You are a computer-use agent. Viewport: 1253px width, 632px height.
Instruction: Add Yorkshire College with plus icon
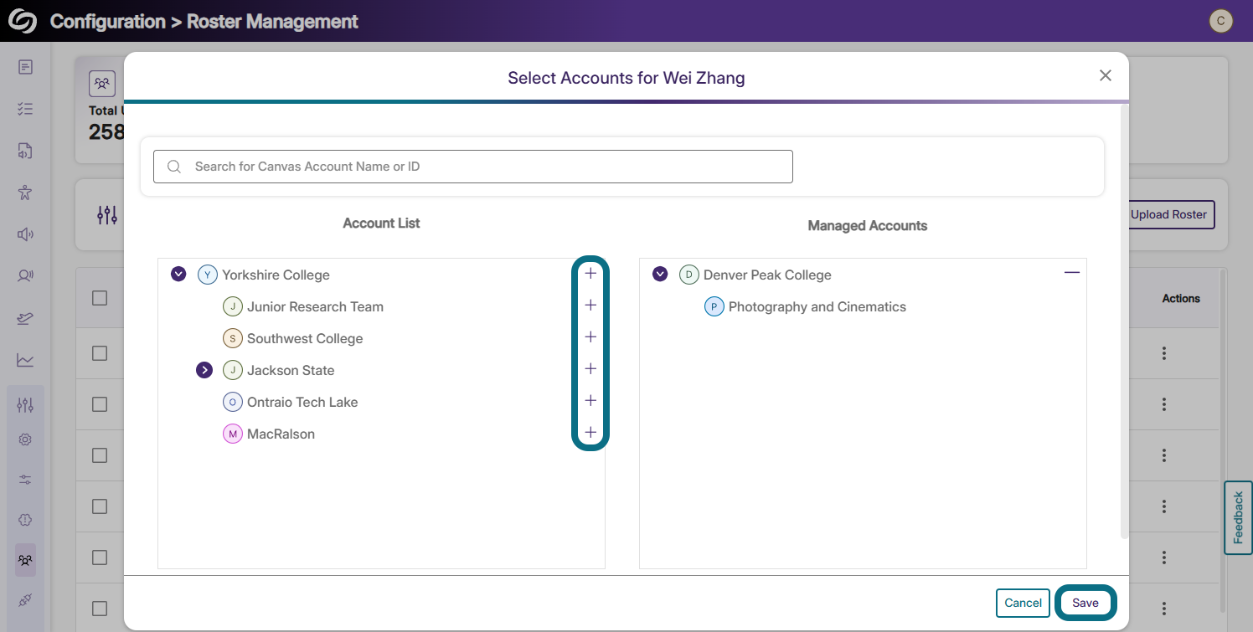coord(590,274)
